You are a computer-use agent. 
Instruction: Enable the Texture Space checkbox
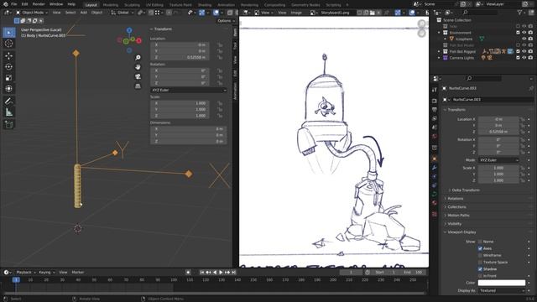coord(480,263)
